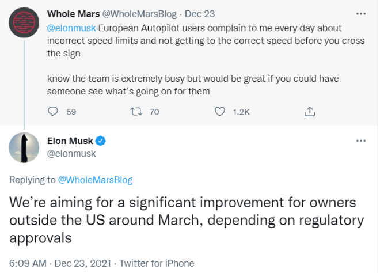Viewport: 384px width, 273px height.
Task: Reply to the Whole Mars tweet
Action: [x=52, y=112]
